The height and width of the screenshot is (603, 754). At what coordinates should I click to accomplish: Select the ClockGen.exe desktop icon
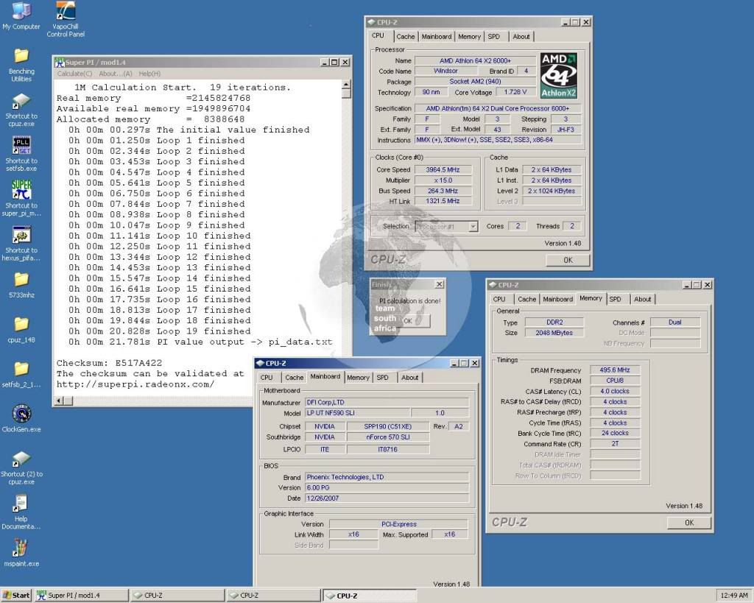pyautogui.click(x=21, y=418)
